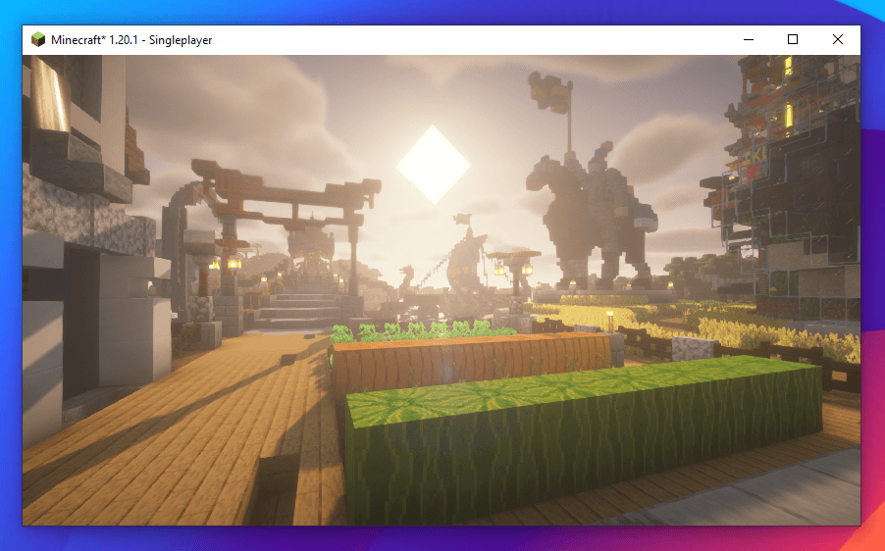Click the Minecraft grass block icon in title bar
This screenshot has width=885, height=551.
coord(38,39)
